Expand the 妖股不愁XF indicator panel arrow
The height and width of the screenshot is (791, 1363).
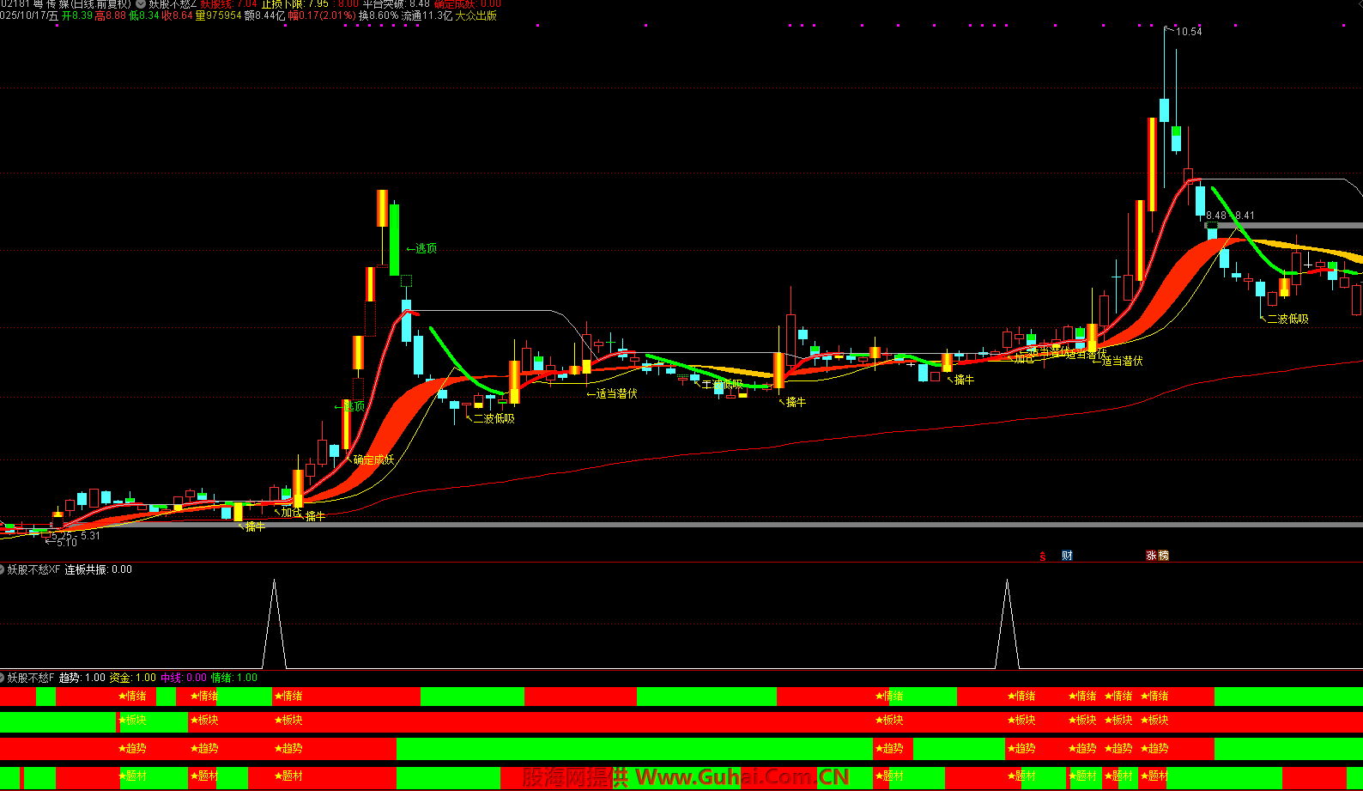tap(3, 569)
